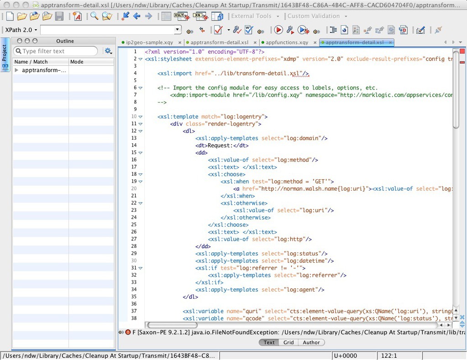Viewport: 467px width, 360px height.
Task: Expand the apptransform tree node in Outline
Action: (x=17, y=70)
